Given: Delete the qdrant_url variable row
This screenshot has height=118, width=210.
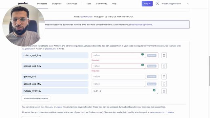Looking at the screenshot, I should (x=164, y=77).
